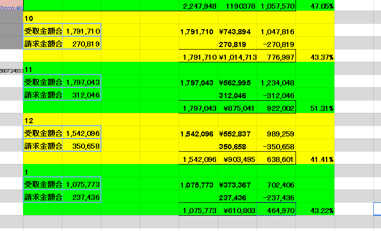381x231 pixels.
Task: Select the cell containing 2,247,948
Action: 198,6
